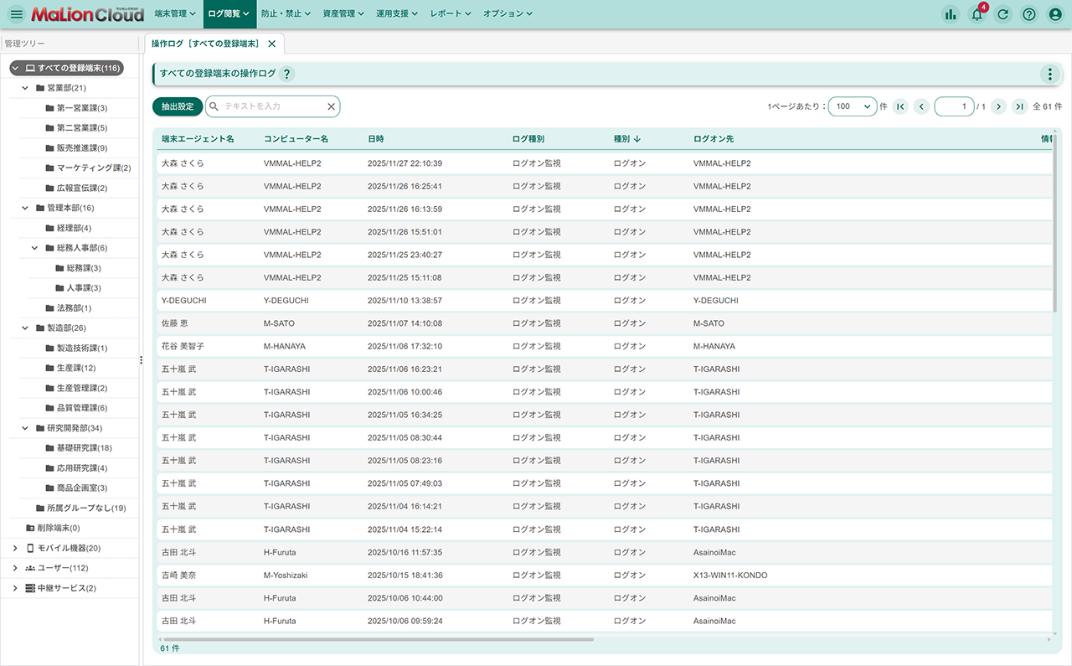Open the dashboard chart icon
The height and width of the screenshot is (666, 1072).
[x=950, y=14]
